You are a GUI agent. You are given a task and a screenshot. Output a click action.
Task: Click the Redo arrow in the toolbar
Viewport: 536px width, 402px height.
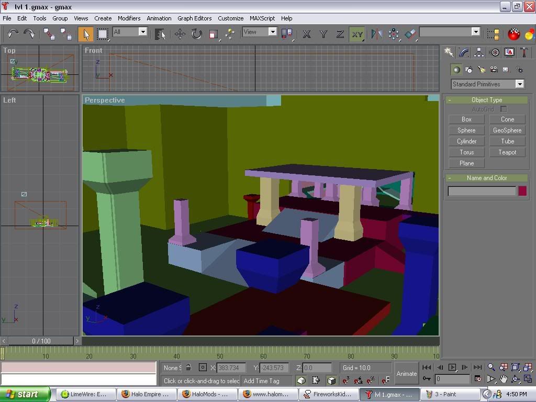(x=29, y=34)
